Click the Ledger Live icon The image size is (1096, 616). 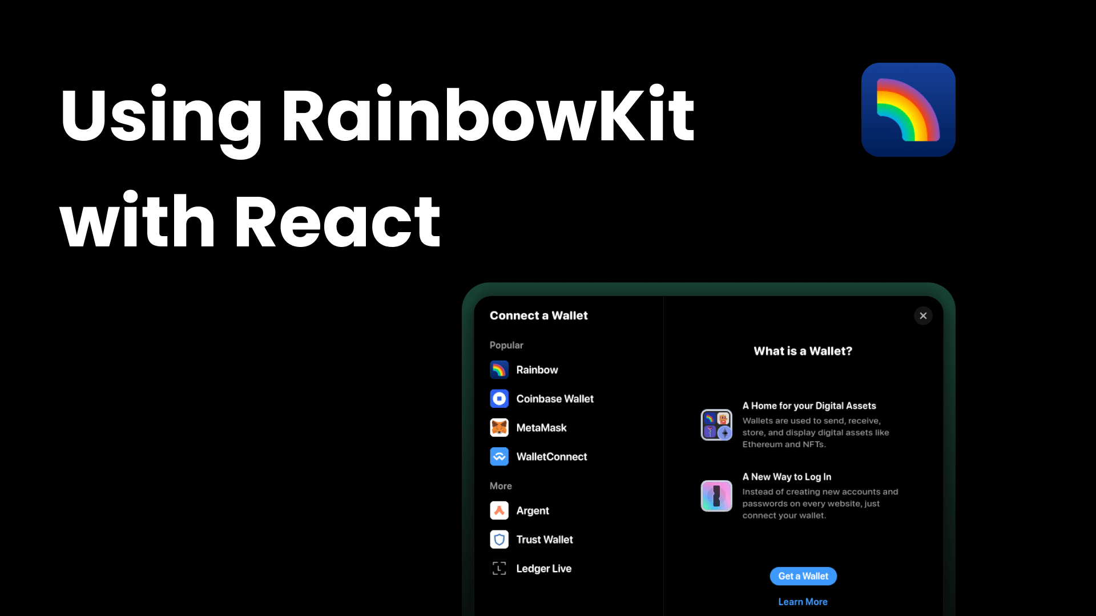pyautogui.click(x=499, y=569)
